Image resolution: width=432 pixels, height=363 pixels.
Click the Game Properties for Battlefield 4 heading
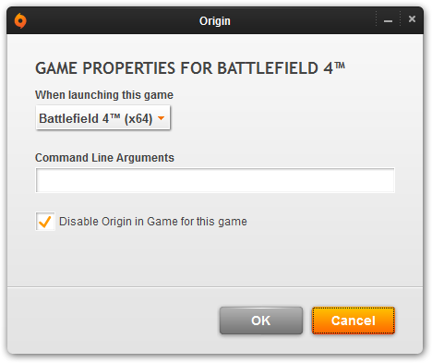tap(190, 68)
